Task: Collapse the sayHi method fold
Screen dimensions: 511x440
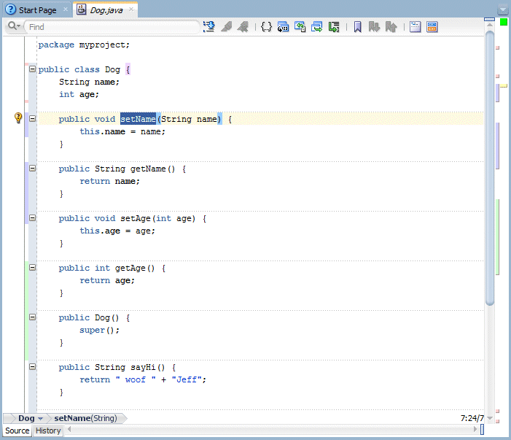Action: pos(32,366)
